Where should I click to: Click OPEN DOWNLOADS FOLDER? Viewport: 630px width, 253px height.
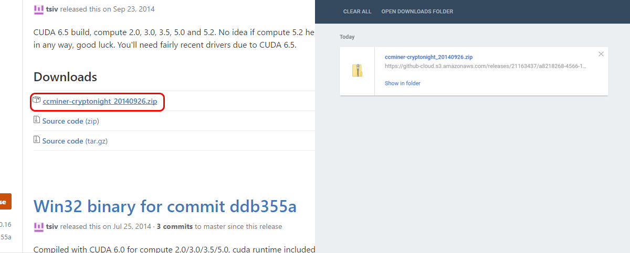tap(417, 12)
